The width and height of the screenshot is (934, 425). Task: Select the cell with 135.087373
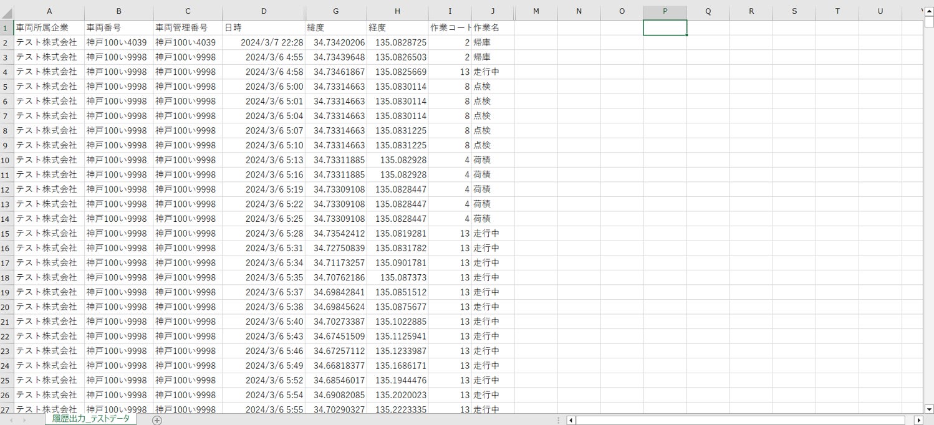tap(398, 277)
